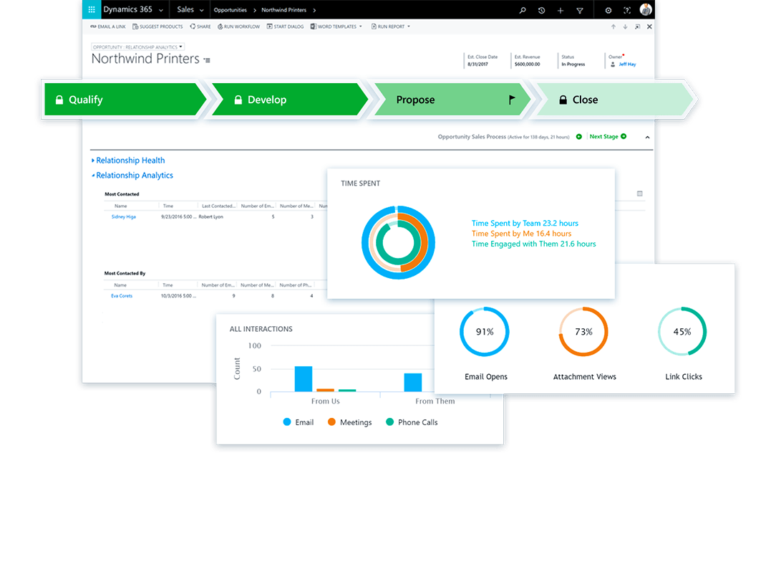This screenshot has height=582, width=776.
Task: Open recent items history icon
Action: click(542, 10)
